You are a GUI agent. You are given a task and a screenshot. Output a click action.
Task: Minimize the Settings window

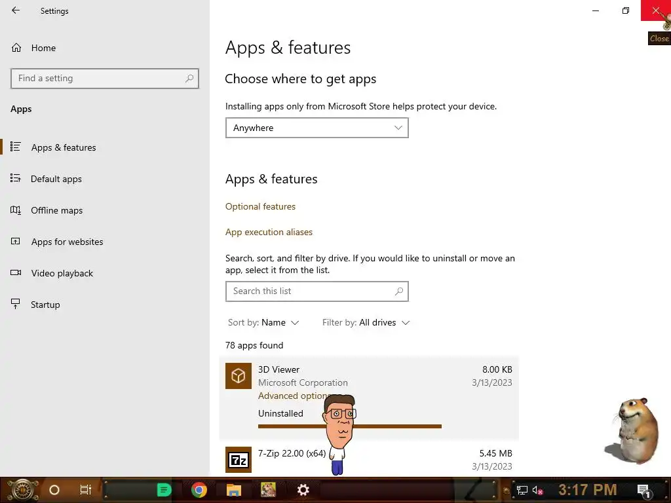595,10
